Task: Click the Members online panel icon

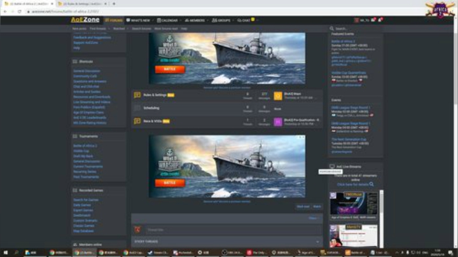Action: (75, 245)
